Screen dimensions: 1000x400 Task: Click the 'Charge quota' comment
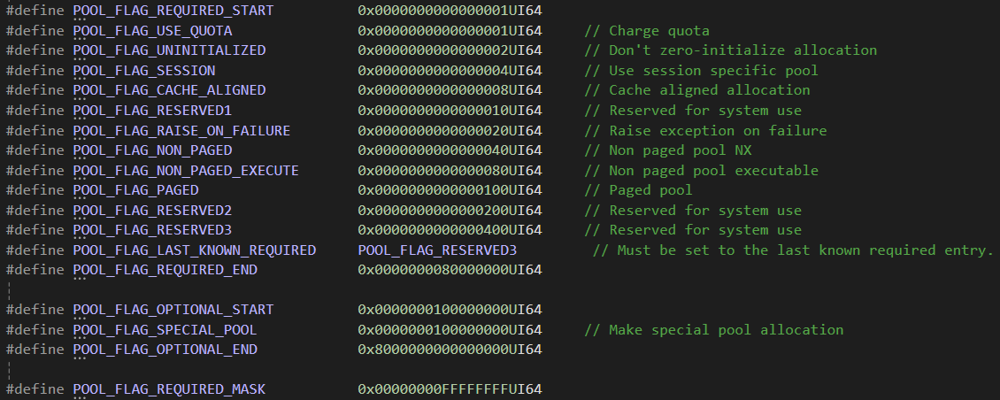pyautogui.click(x=647, y=31)
